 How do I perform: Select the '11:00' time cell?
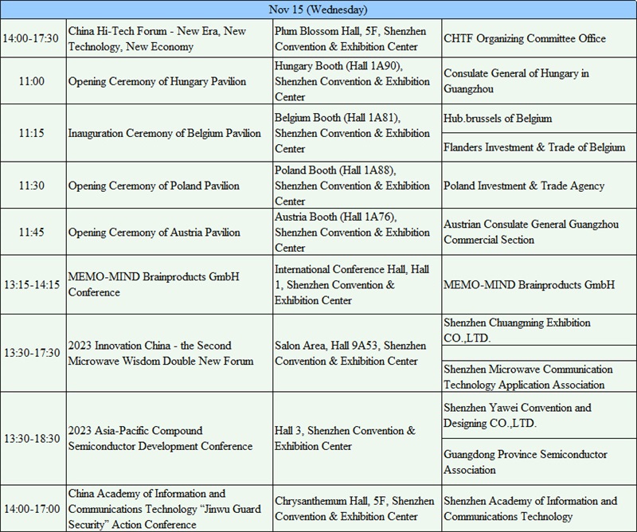point(32,81)
